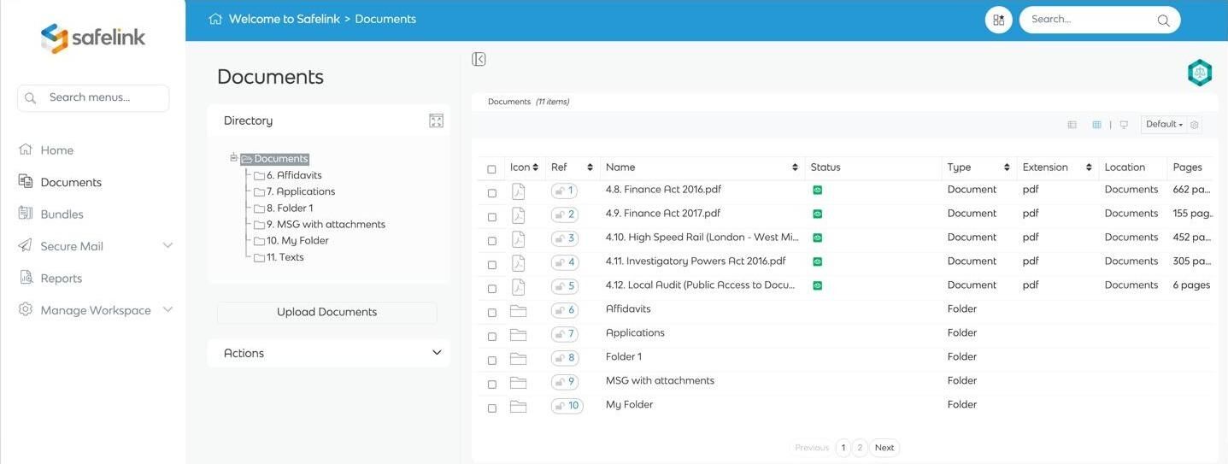Tick checkbox for 4.10. High Speed Rail row
The height and width of the screenshot is (464, 1228).
[491, 241]
